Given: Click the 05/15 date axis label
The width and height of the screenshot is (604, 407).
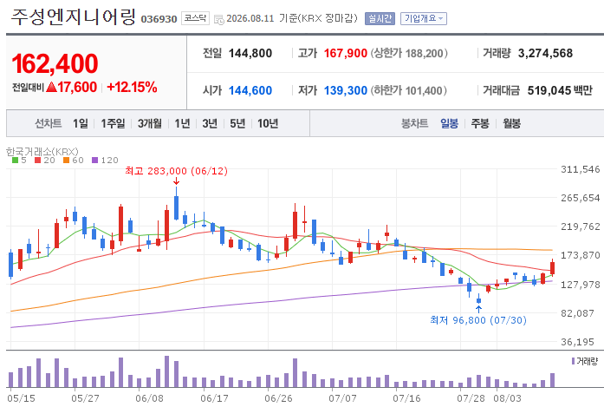Looking at the screenshot, I should pyautogui.click(x=21, y=398).
